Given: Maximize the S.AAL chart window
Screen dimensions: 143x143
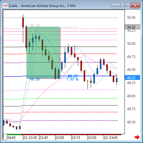Looking at the screenshot, I should coord(125,6).
